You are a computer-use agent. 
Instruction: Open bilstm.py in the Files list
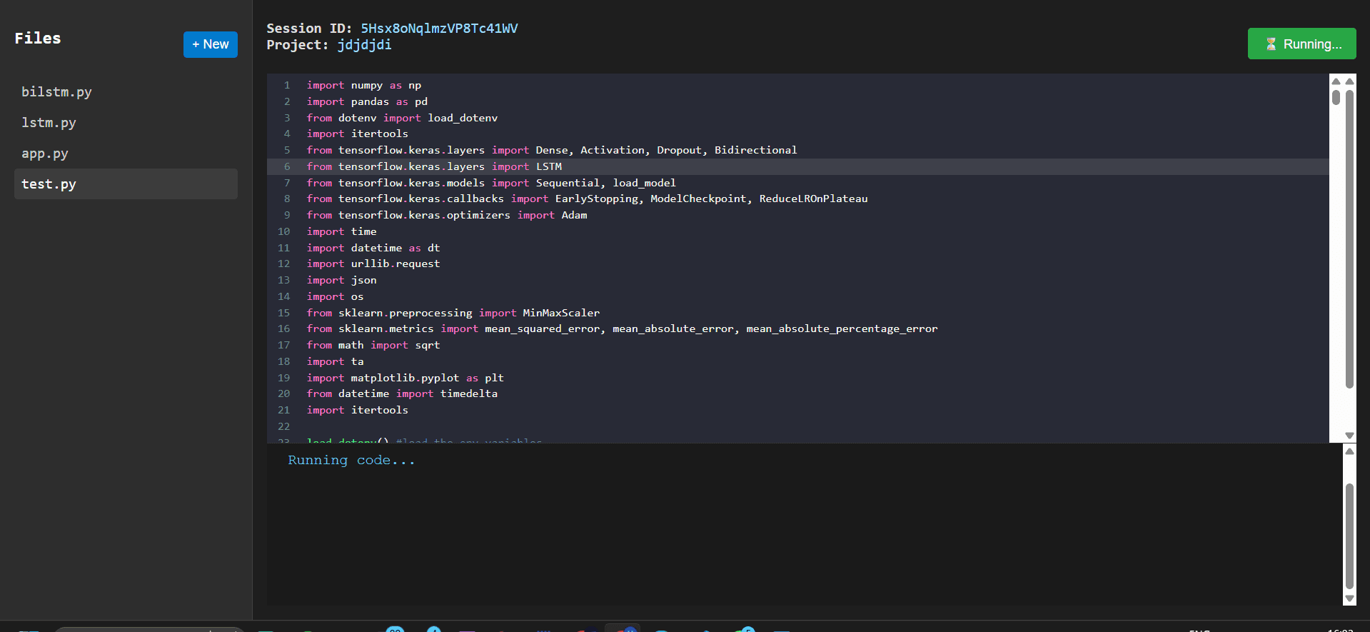(x=126, y=92)
